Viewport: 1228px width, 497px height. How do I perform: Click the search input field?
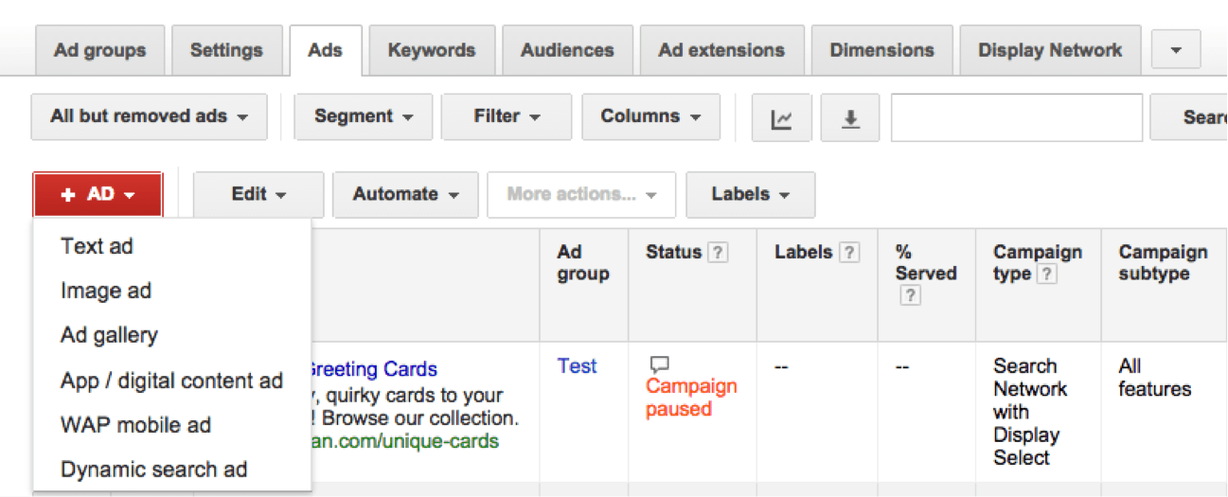tap(1016, 117)
